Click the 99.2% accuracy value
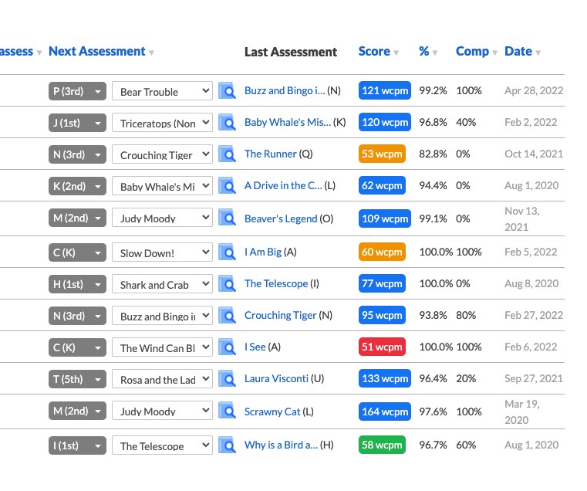Image resolution: width=587 pixels, height=491 pixels. [x=433, y=90]
